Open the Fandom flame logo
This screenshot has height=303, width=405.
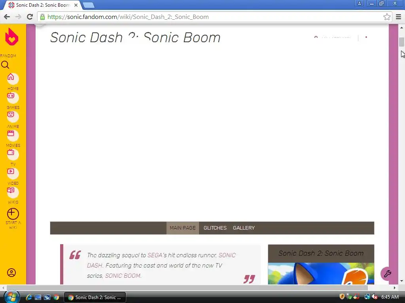tap(12, 37)
